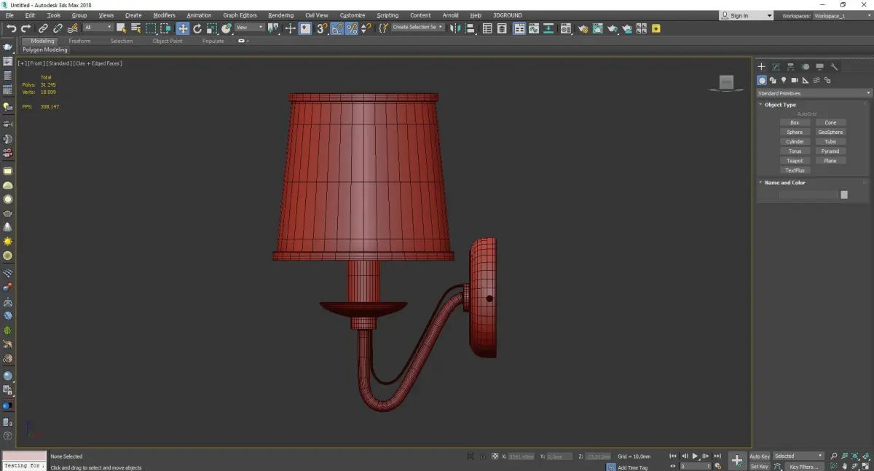The width and height of the screenshot is (874, 471).
Task: Toggle Angle Snap on the toolbar
Action: tap(337, 28)
